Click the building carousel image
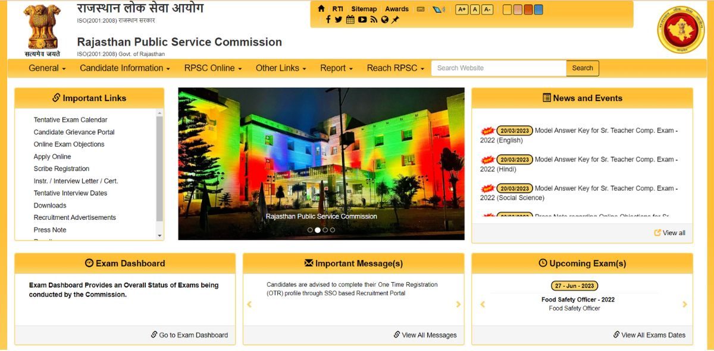 coord(321,164)
